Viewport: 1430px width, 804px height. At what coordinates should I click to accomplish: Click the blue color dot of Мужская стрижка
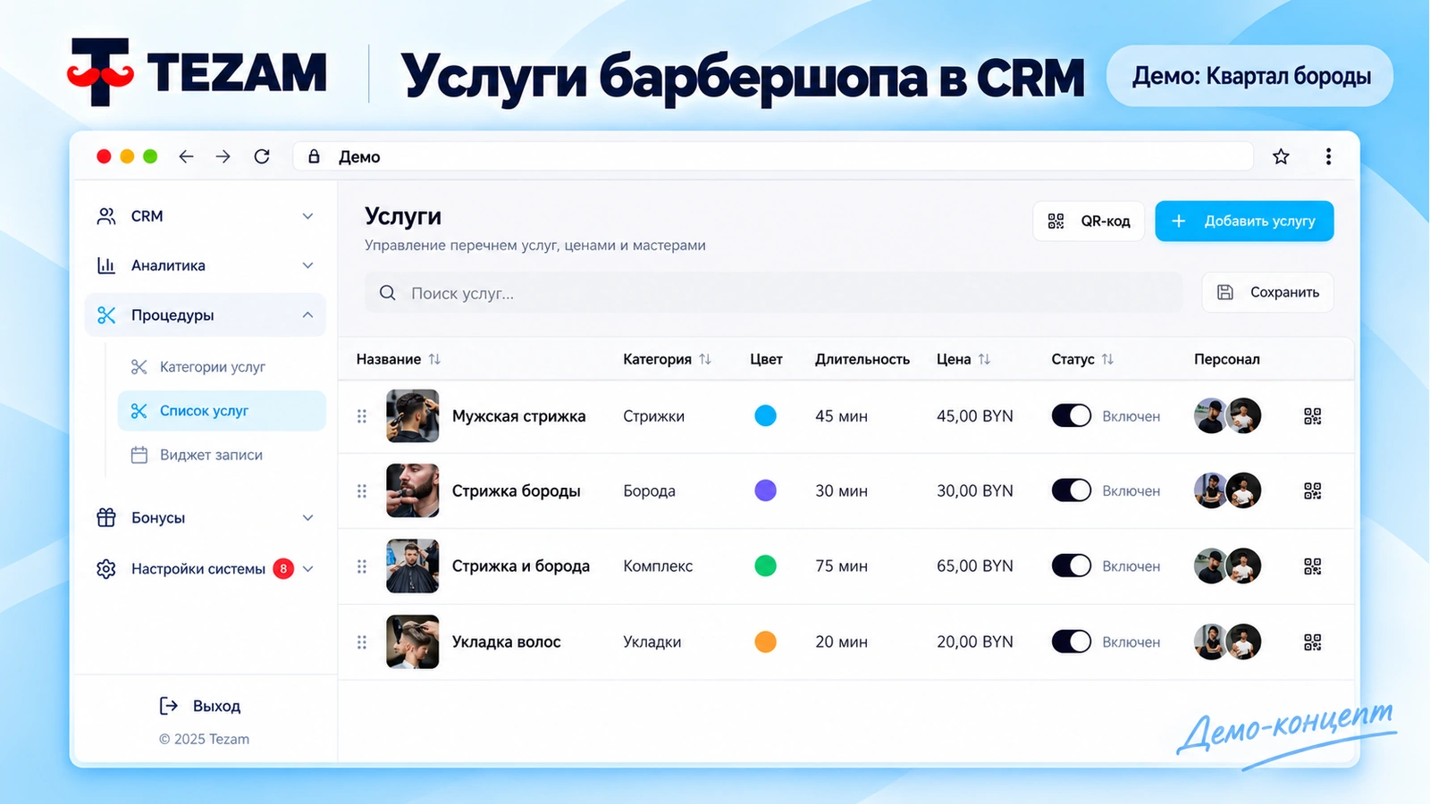[765, 415]
